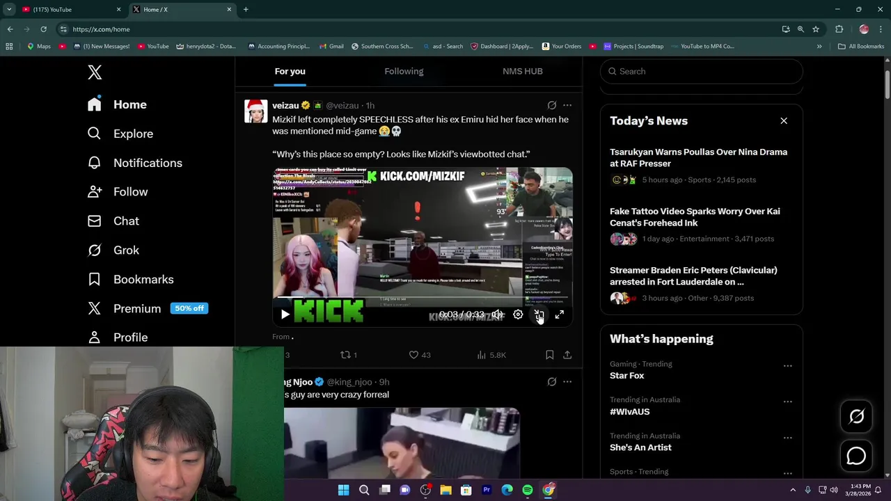Switch to the Following tab

pyautogui.click(x=404, y=71)
